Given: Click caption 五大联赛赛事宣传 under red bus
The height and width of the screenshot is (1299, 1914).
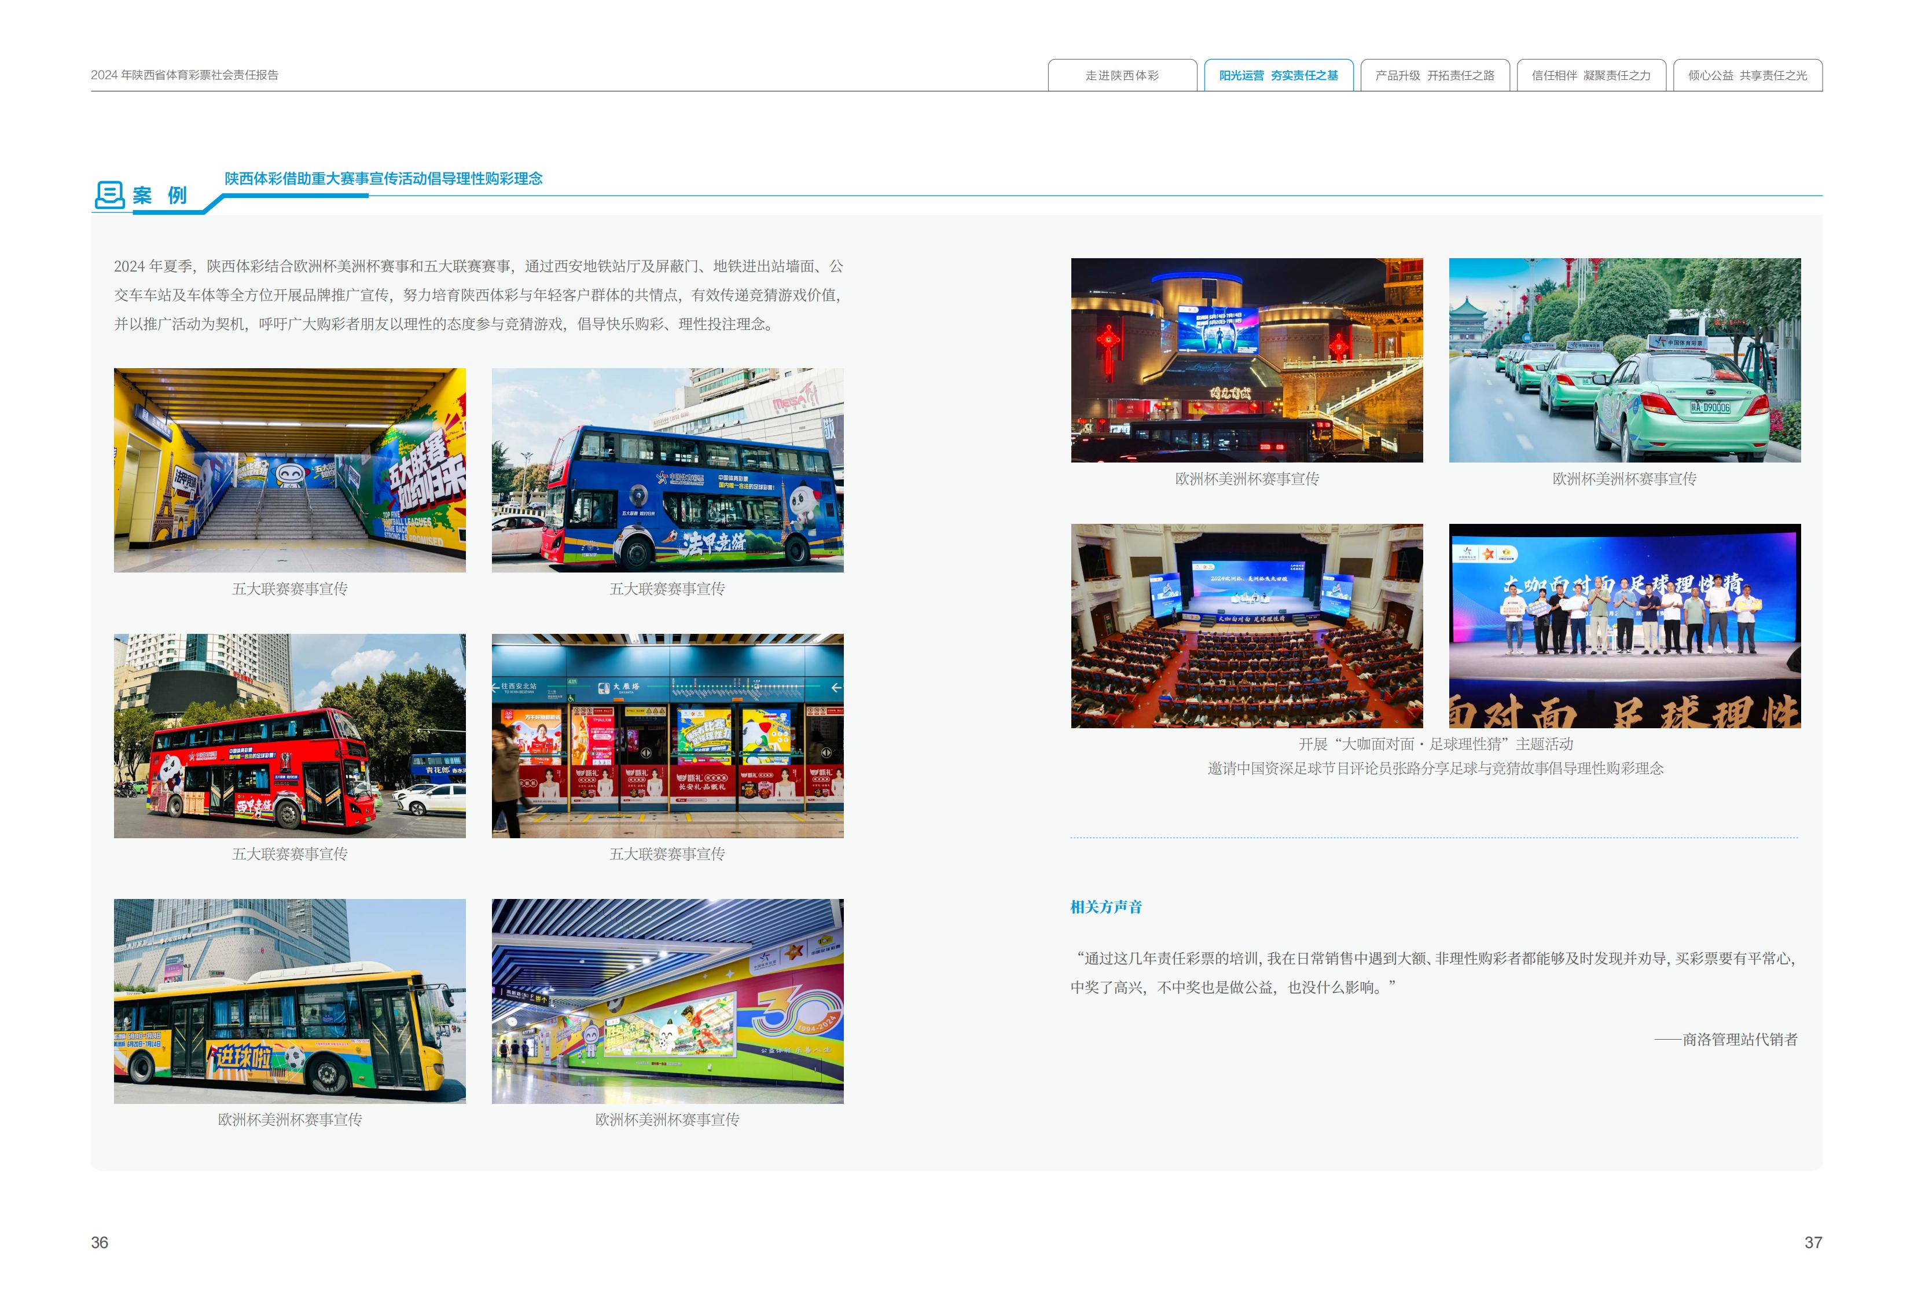Looking at the screenshot, I should click(x=290, y=854).
